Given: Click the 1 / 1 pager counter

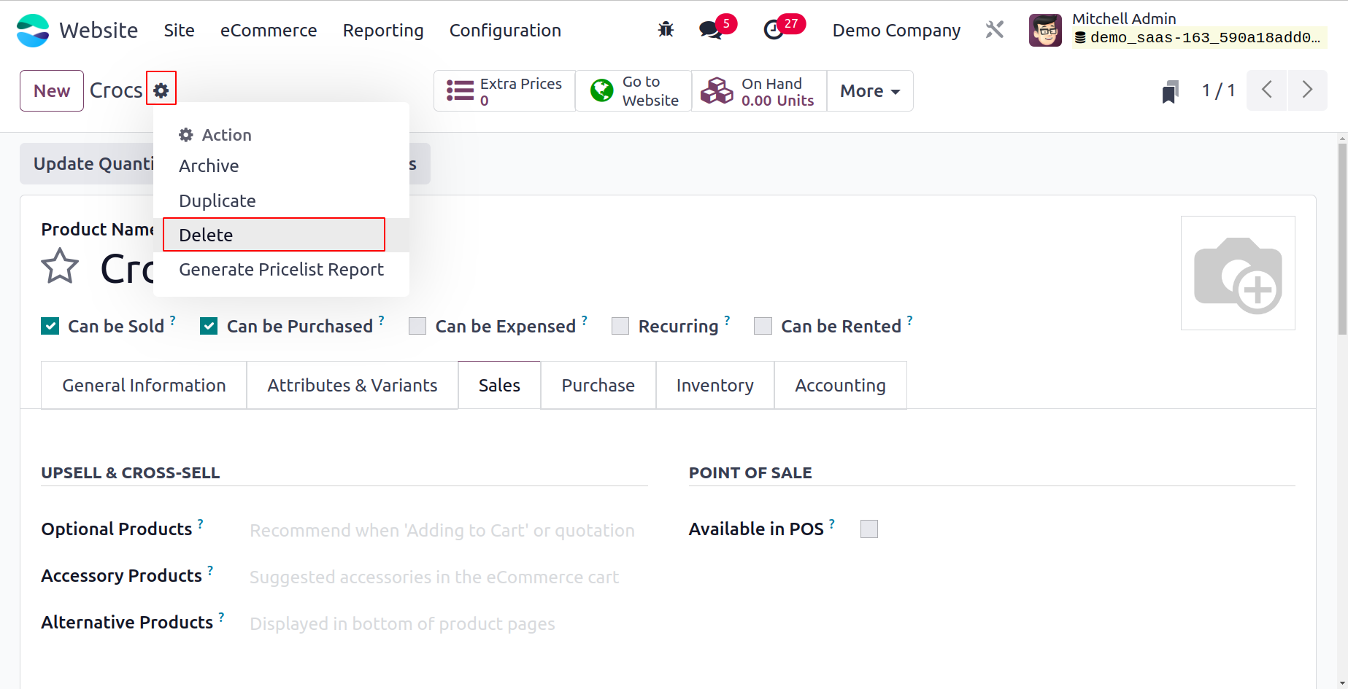Looking at the screenshot, I should tap(1218, 90).
